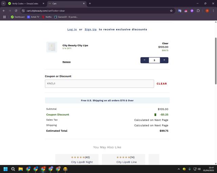The width and height of the screenshot is (217, 173).
Task: Click the quantity number field
Action: point(154,60)
